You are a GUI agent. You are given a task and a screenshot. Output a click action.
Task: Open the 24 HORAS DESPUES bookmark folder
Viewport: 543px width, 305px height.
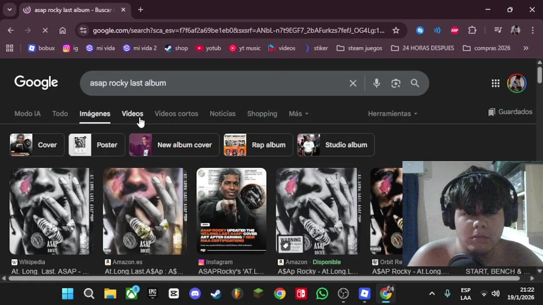click(x=422, y=48)
